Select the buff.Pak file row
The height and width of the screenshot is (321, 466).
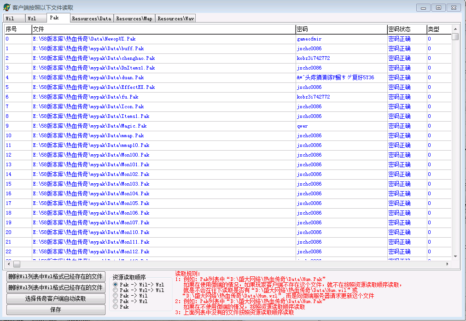(x=228, y=49)
